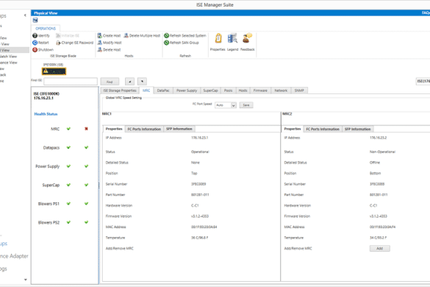Image resolution: width=430 pixels, height=287 pixels.
Task: Click MRC1 status value Operational
Action: (200, 152)
